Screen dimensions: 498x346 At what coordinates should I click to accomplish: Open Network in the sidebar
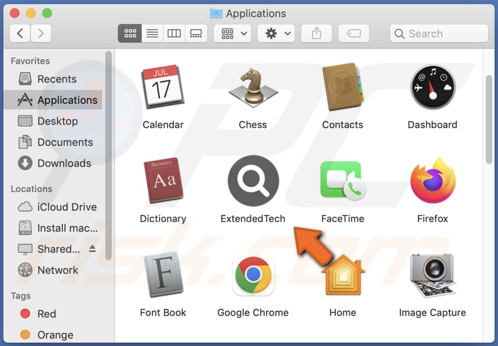pyautogui.click(x=52, y=270)
